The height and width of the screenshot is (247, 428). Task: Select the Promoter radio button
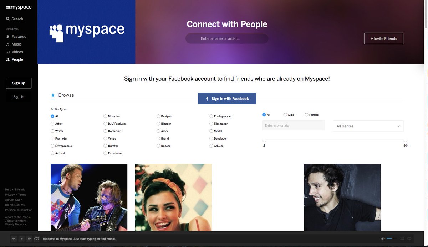tap(52, 138)
